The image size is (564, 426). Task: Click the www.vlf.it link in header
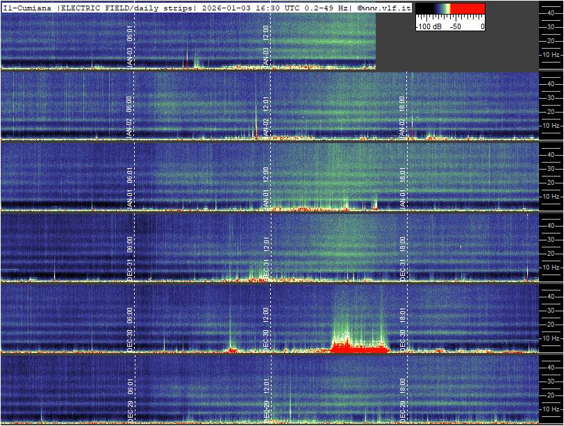coord(387,7)
